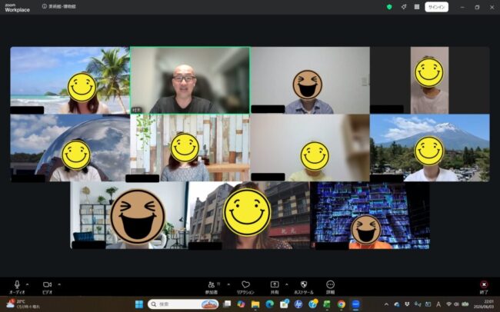Screen dimensions: 500x312
Task: Open meeting info icon next to meeting title
Action: click(45, 6)
